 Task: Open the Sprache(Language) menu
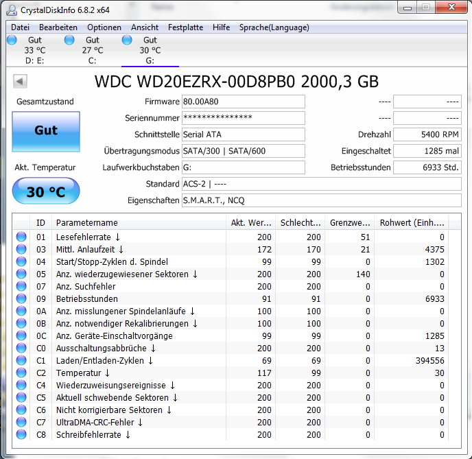pyautogui.click(x=274, y=27)
